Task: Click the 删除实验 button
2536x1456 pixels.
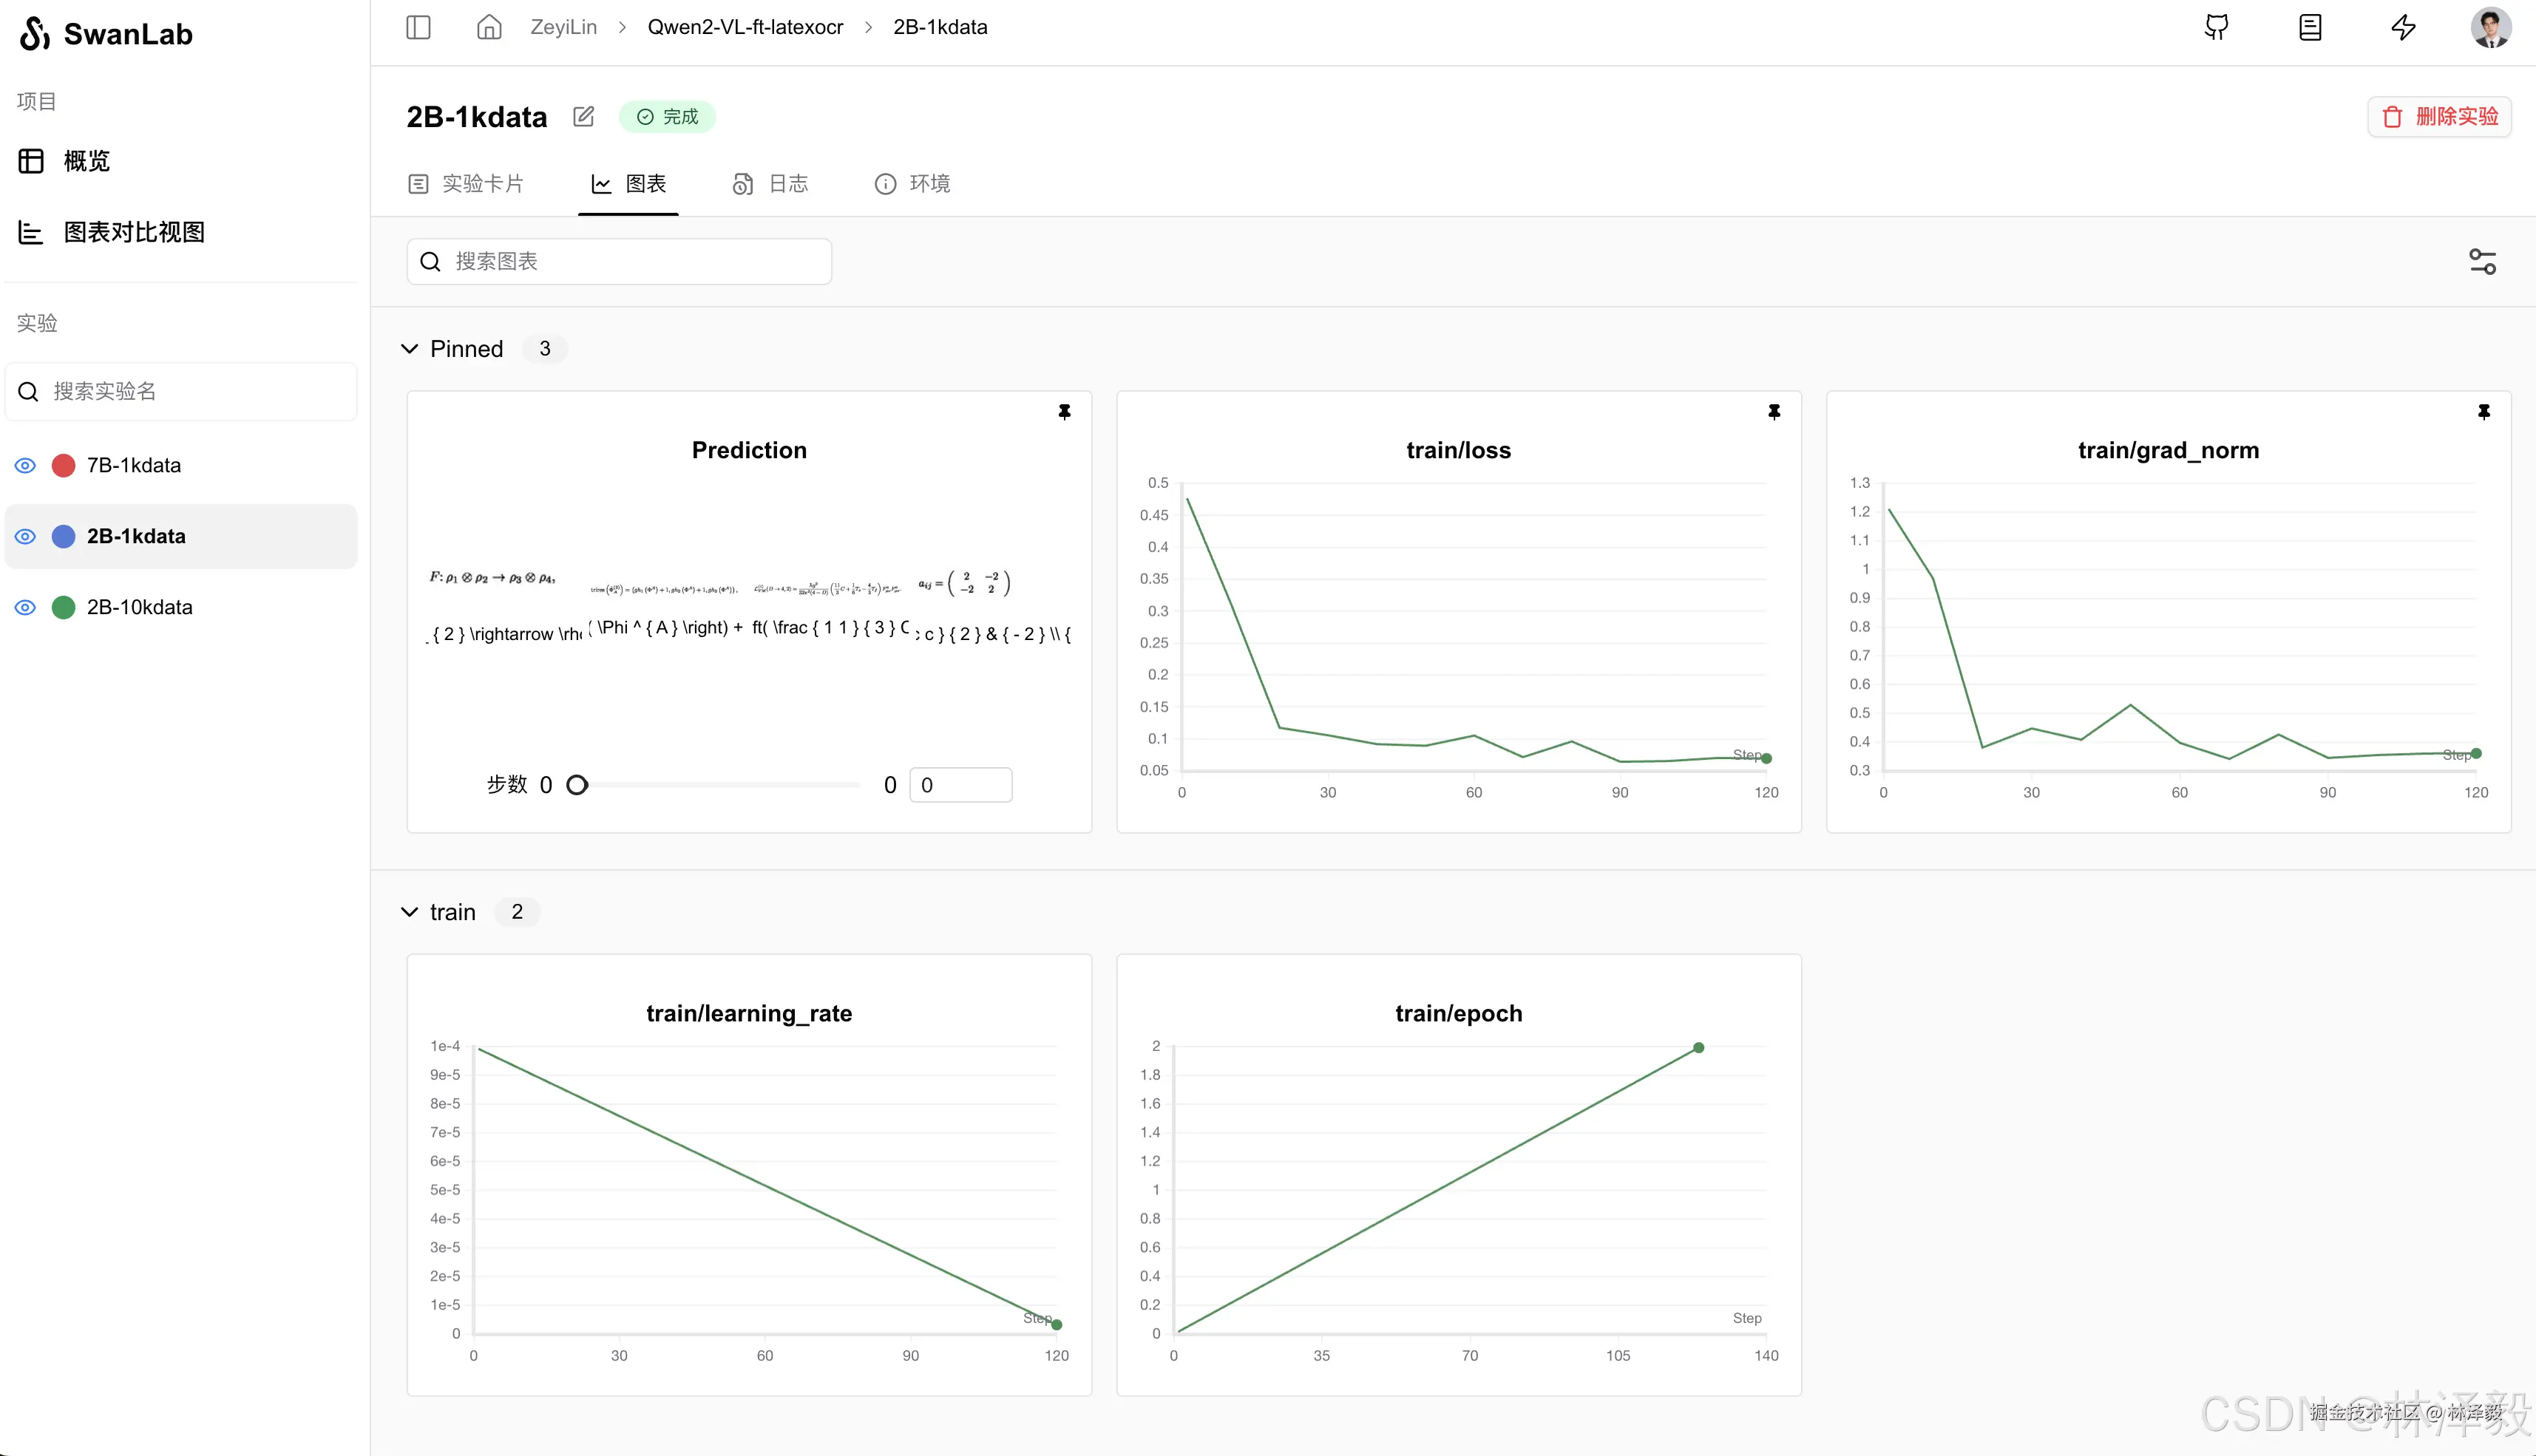Action: point(2439,117)
